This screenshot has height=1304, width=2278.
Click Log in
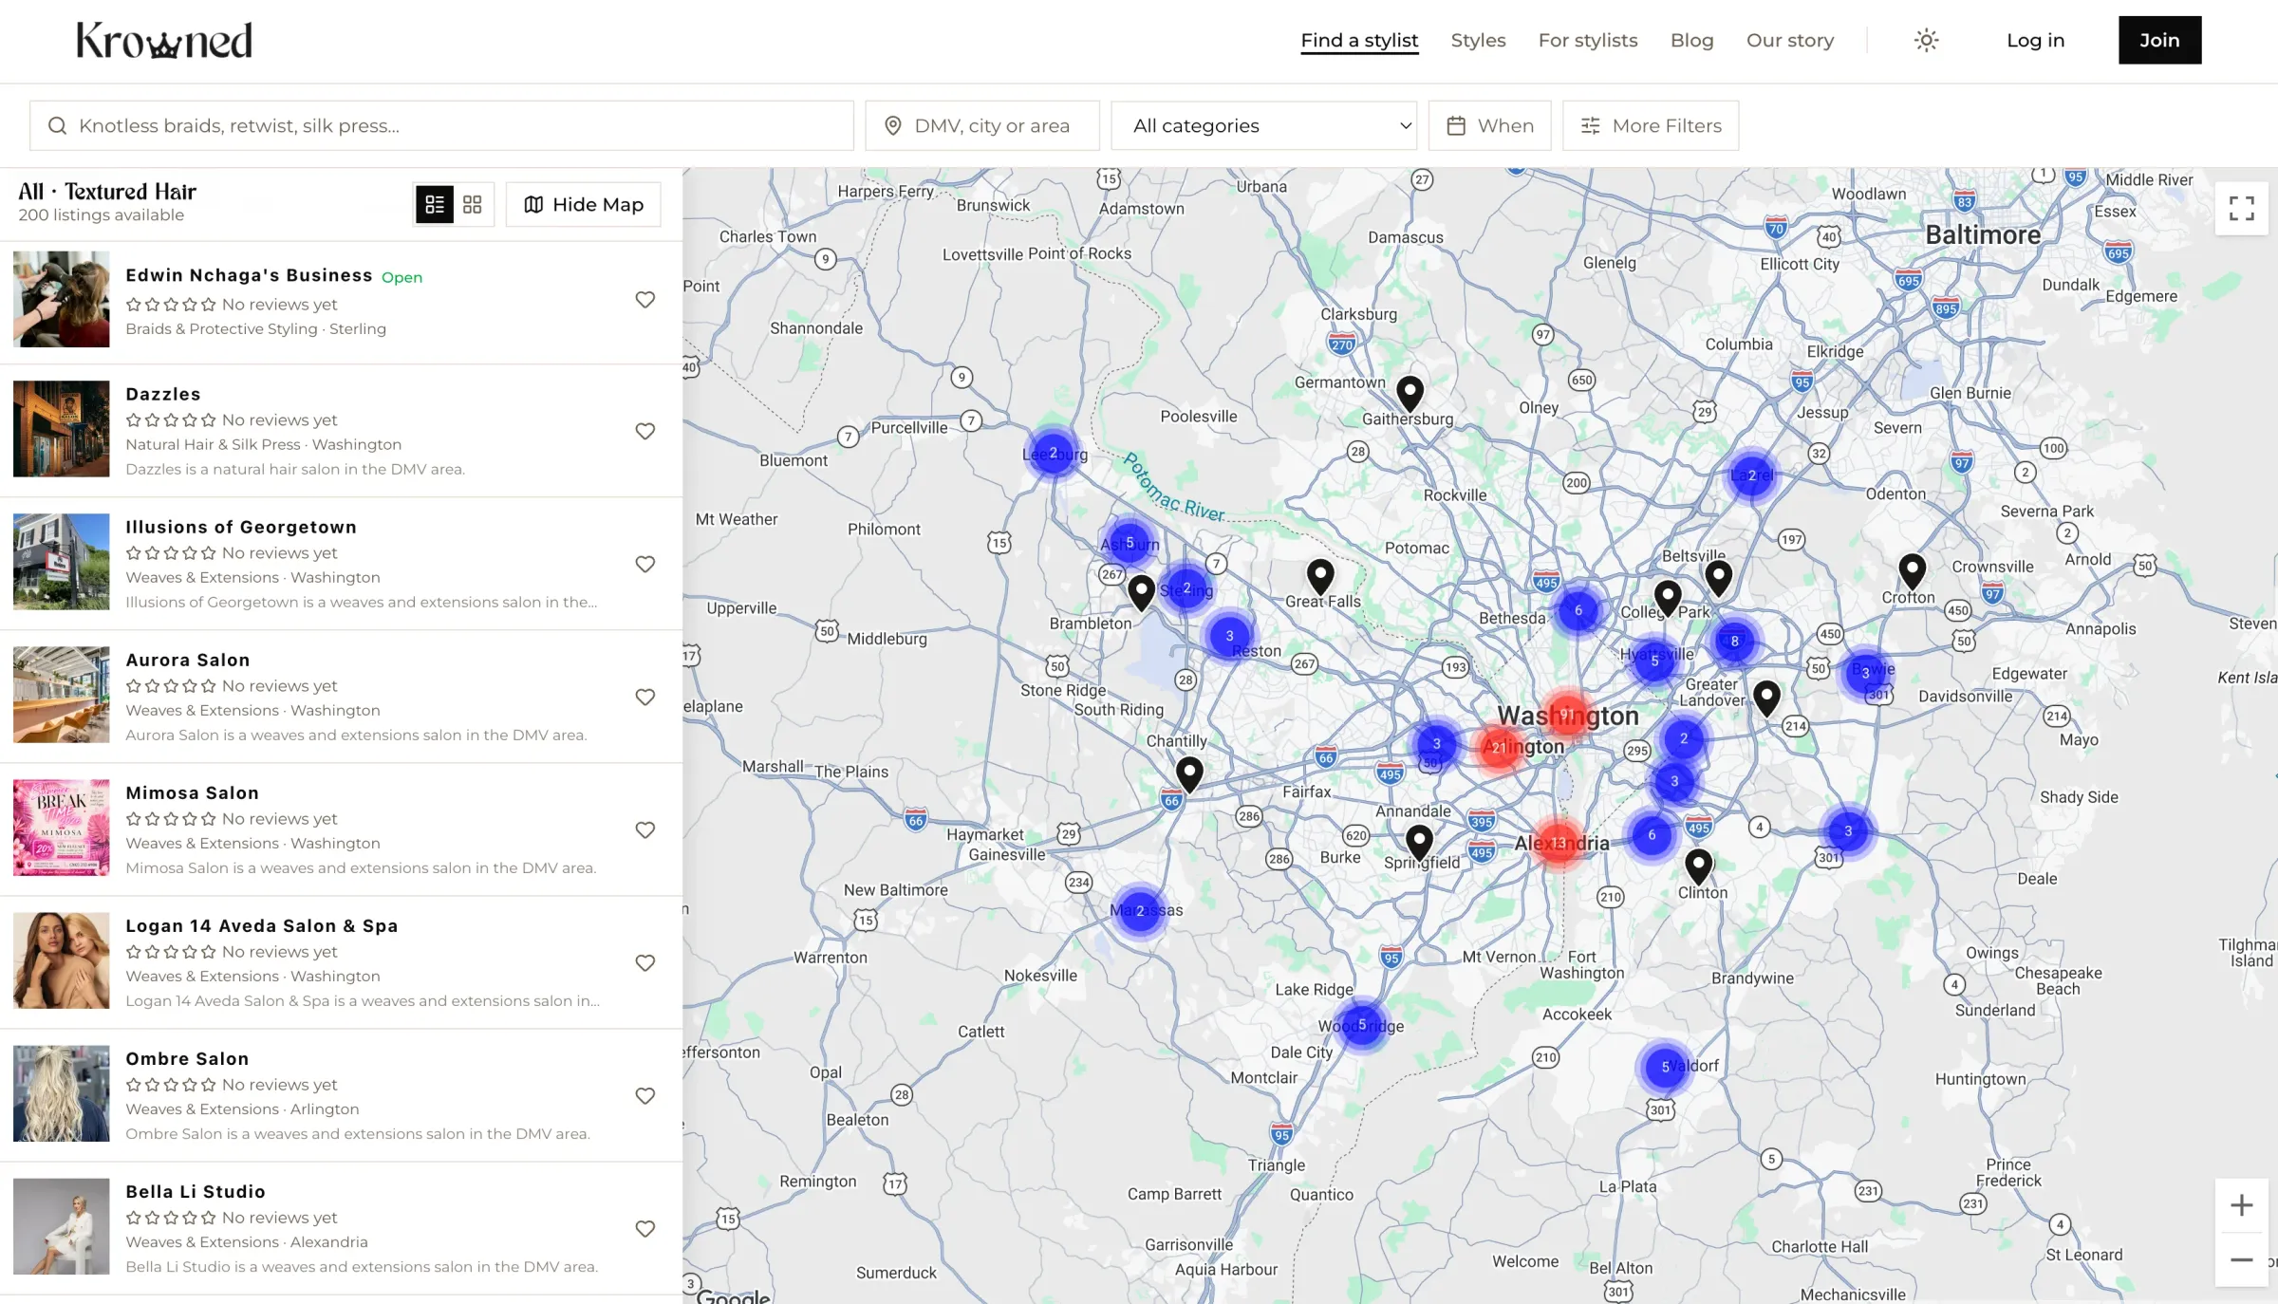(x=2035, y=40)
